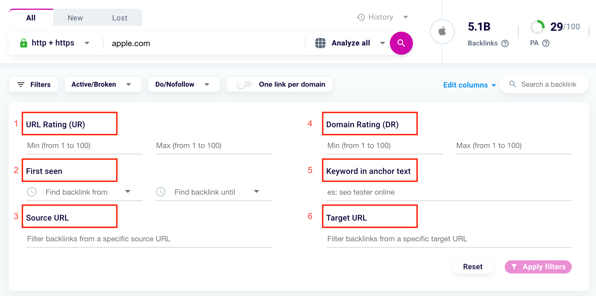Click the Reset button
The height and width of the screenshot is (296, 596).
[472, 267]
